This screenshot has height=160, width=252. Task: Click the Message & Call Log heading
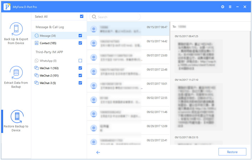[50, 27]
